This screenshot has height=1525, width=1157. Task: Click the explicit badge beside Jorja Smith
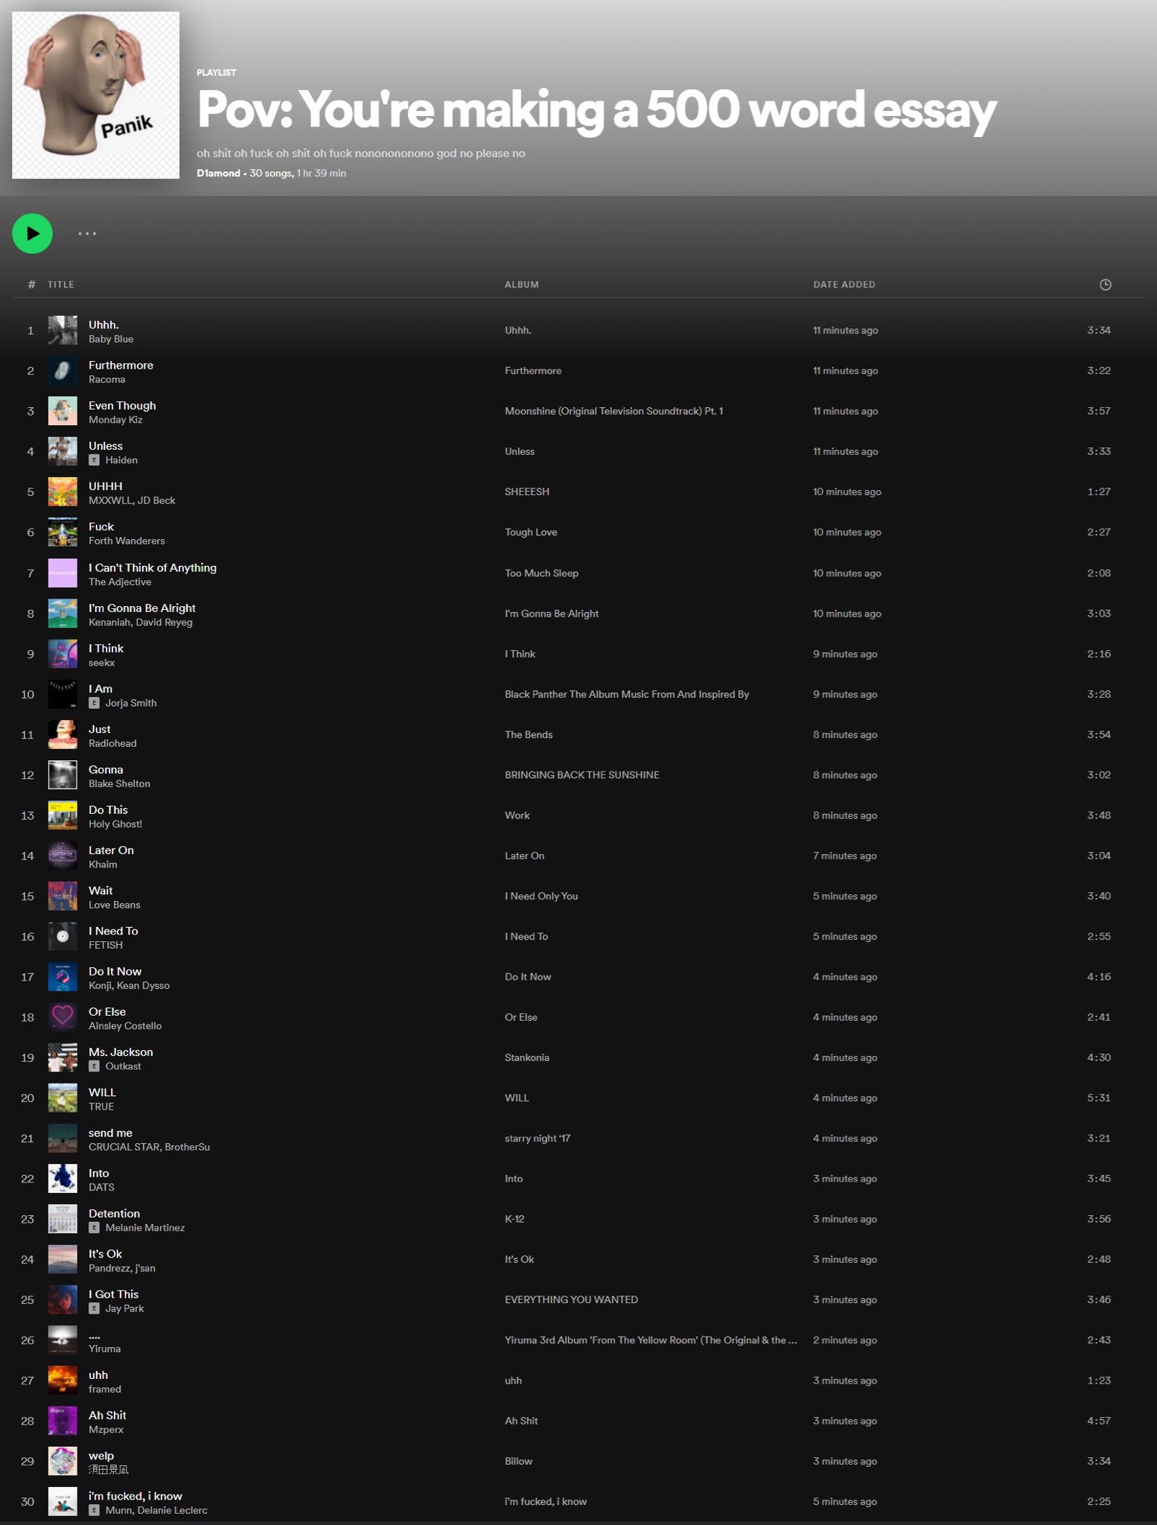pyautogui.click(x=94, y=703)
